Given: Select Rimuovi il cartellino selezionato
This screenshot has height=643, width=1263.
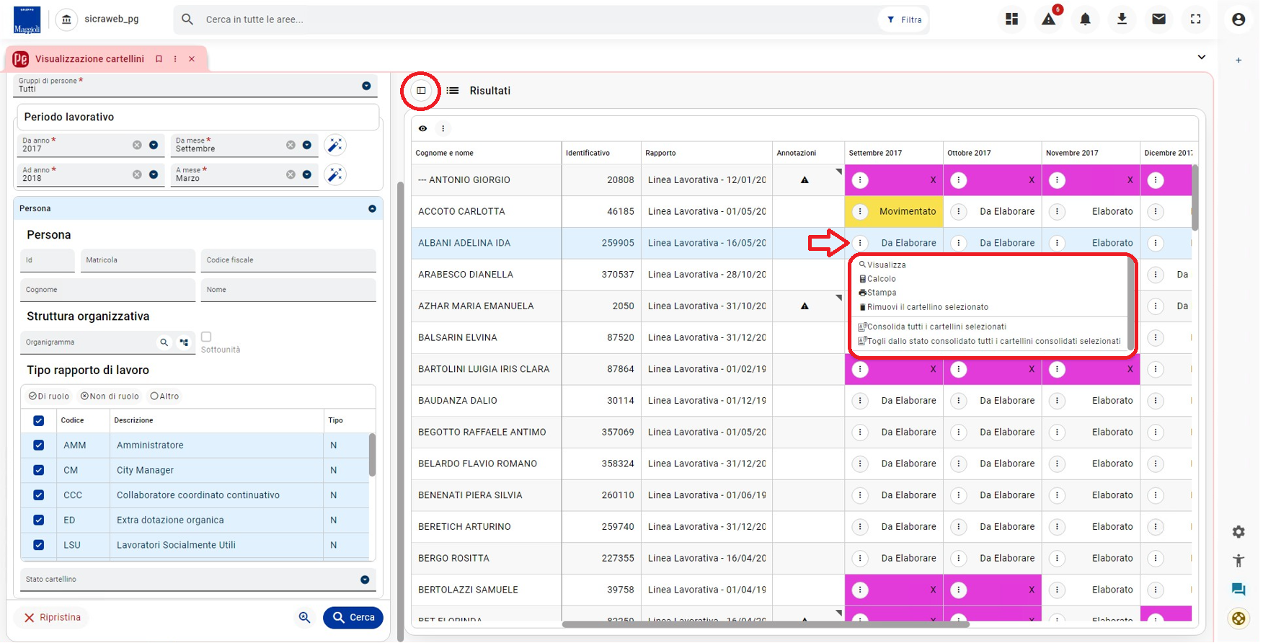Looking at the screenshot, I should click(x=923, y=307).
